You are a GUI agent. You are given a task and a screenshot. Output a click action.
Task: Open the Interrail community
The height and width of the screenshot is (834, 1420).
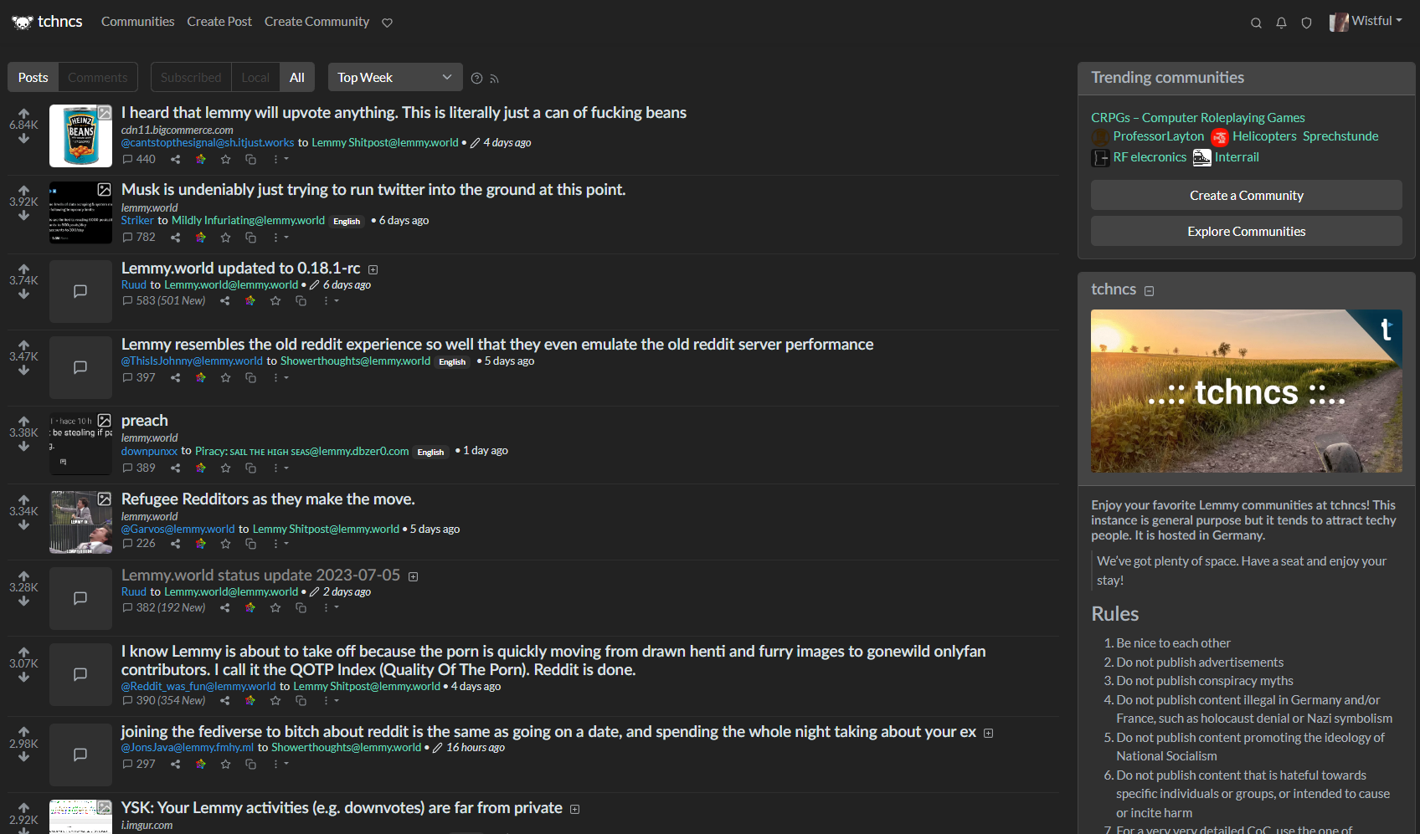[x=1226, y=157]
